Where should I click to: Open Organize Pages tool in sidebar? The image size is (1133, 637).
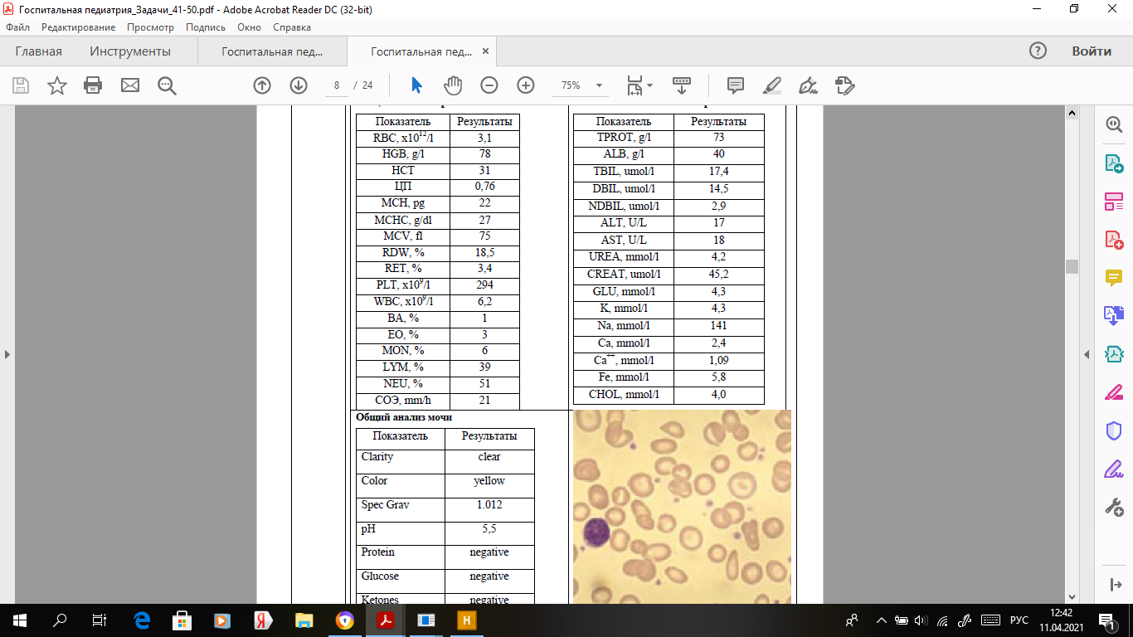tap(1114, 202)
